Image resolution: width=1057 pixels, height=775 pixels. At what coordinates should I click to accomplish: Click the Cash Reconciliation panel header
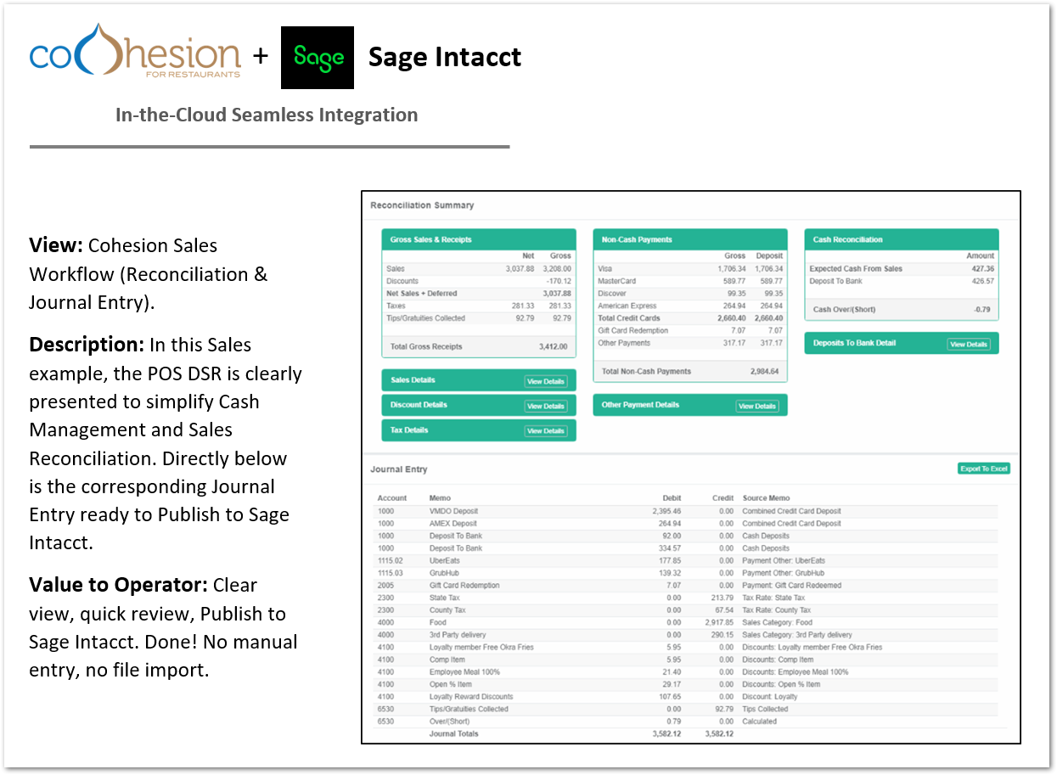point(901,239)
